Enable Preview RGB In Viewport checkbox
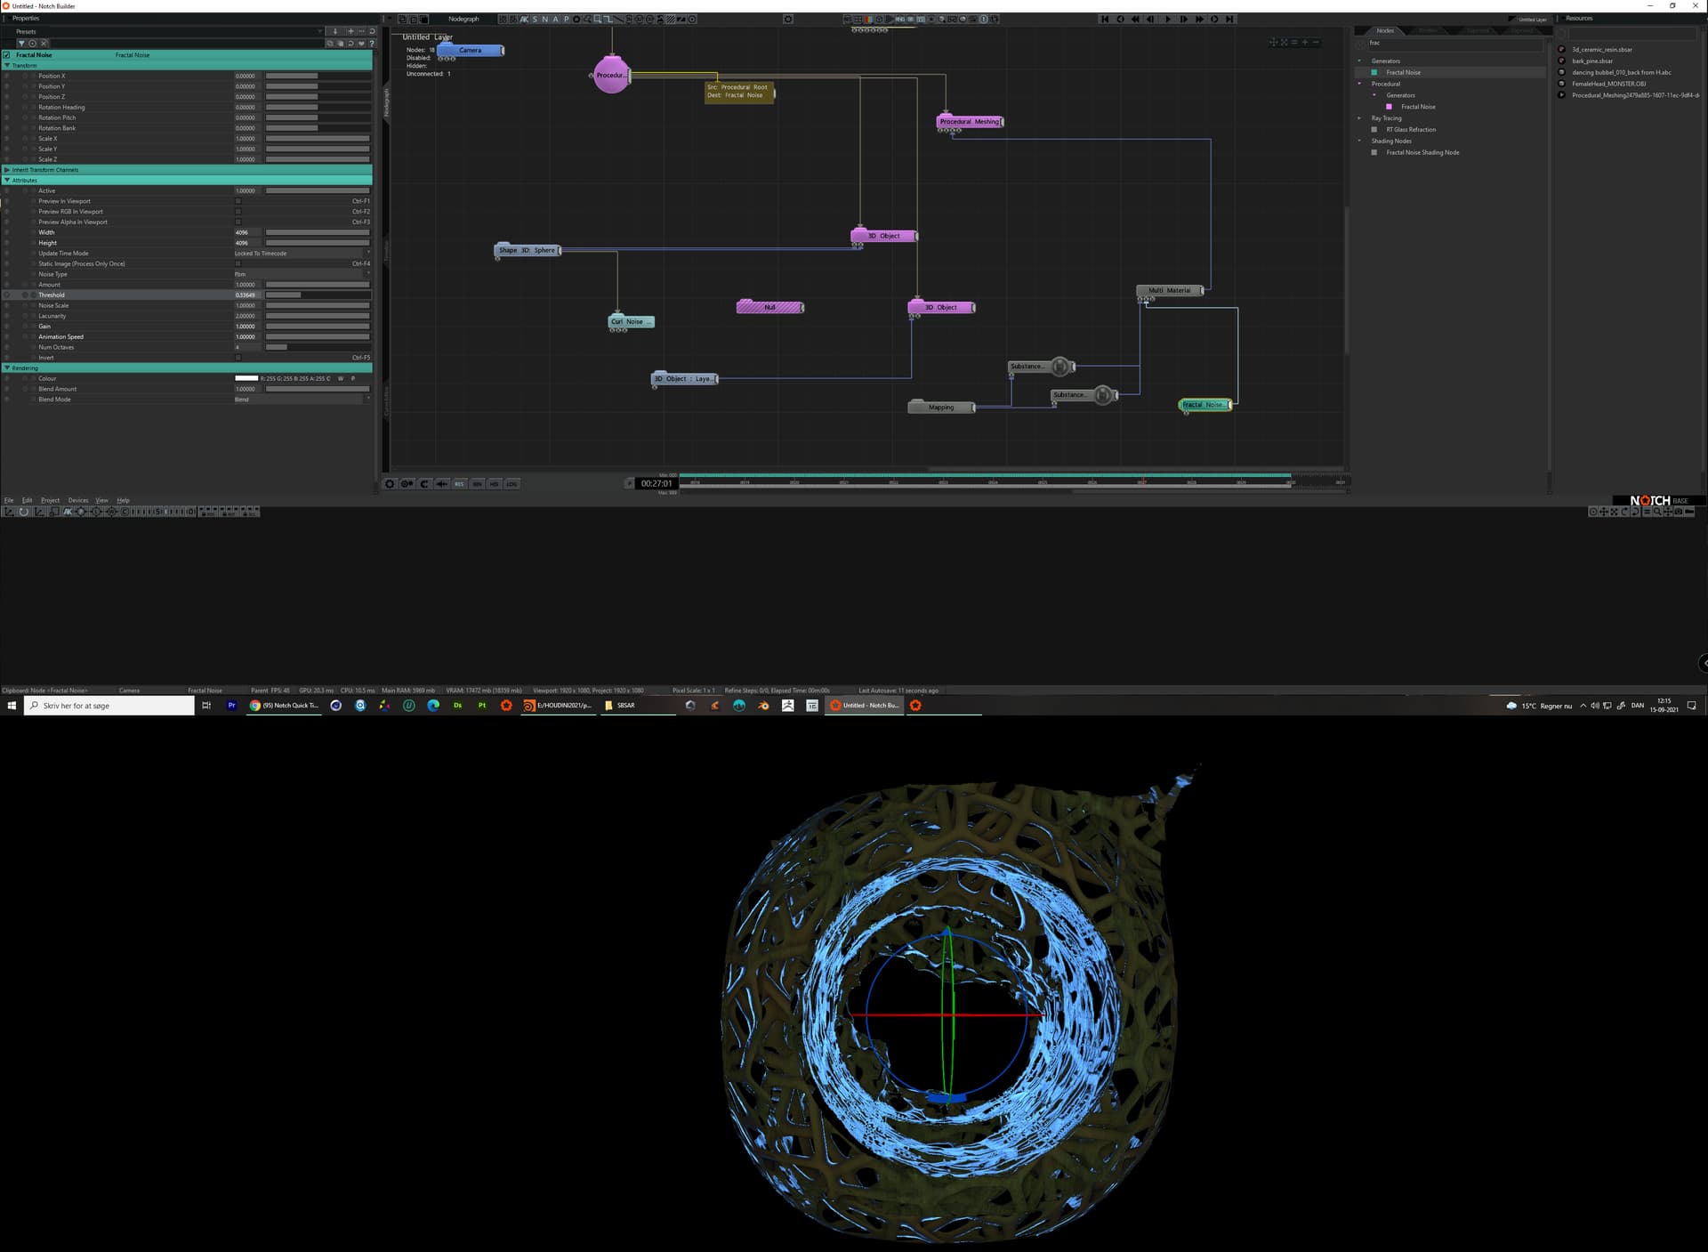The image size is (1708, 1252). coord(238,212)
